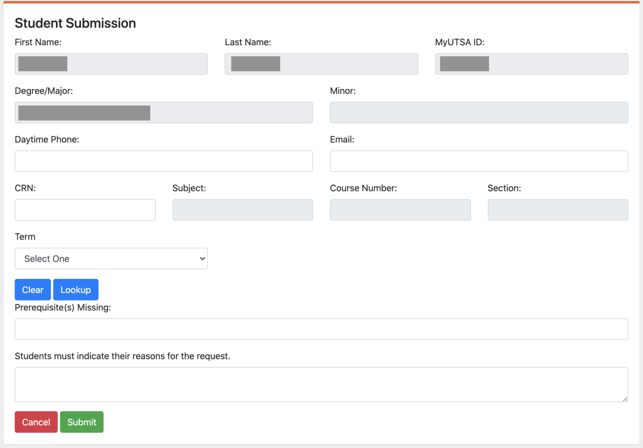
Task: Click the Course Number field
Action: pyautogui.click(x=400, y=210)
